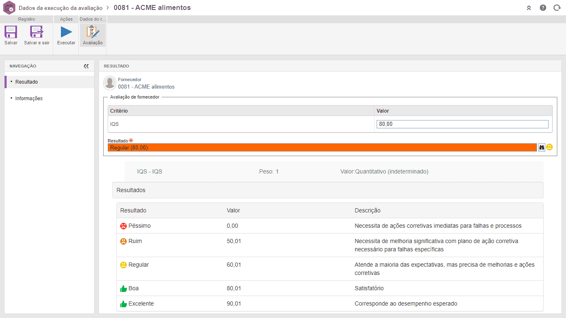Image resolution: width=566 pixels, height=318 pixels.
Task: Click the help question mark icon
Action: 543,7
